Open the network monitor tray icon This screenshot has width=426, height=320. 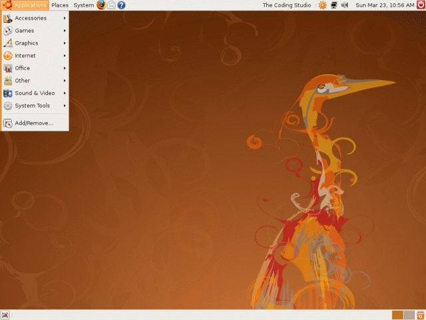pyautogui.click(x=334, y=5)
